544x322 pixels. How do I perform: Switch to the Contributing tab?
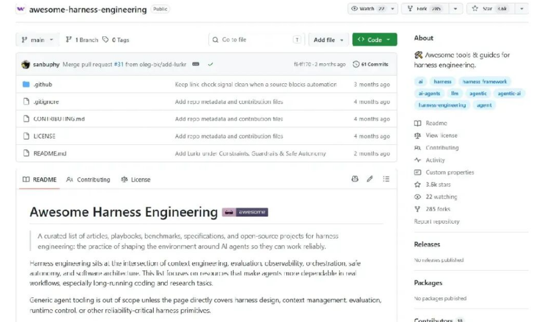[x=88, y=180]
